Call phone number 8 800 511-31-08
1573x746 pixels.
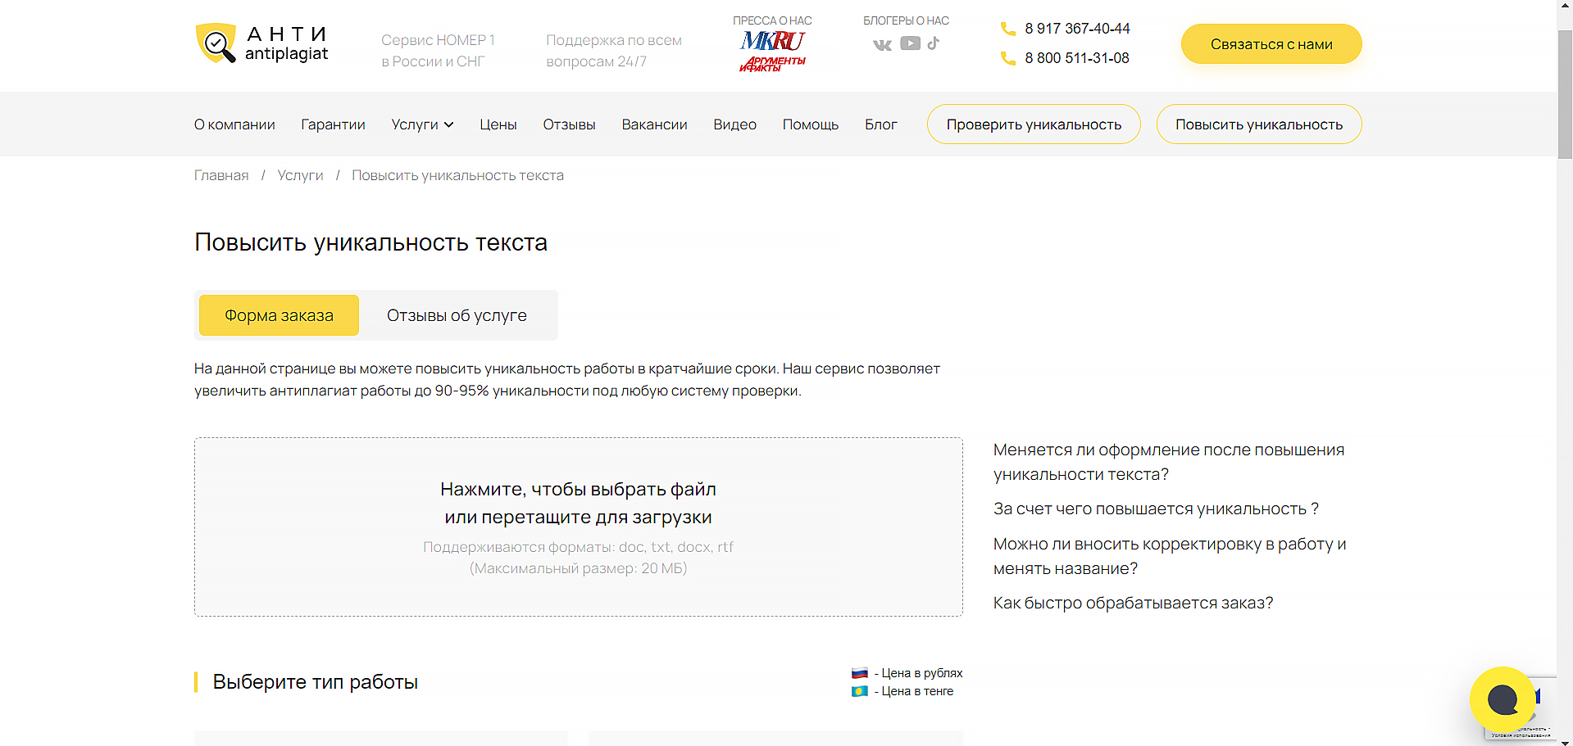pos(1076,58)
